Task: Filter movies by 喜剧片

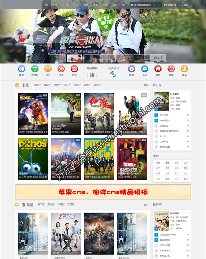Action: 47,85
